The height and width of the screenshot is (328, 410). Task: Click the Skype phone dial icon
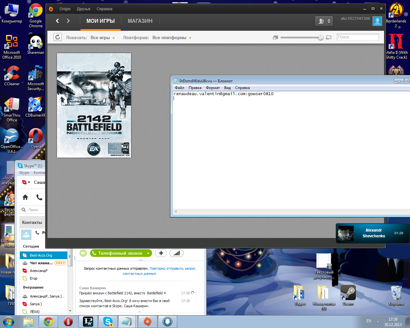39,197
